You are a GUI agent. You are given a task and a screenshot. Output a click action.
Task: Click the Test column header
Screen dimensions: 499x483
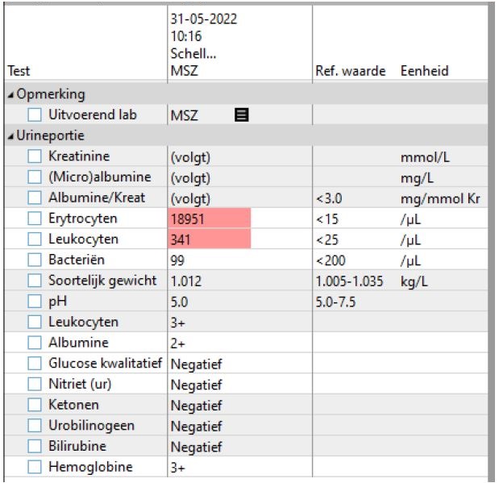click(18, 71)
